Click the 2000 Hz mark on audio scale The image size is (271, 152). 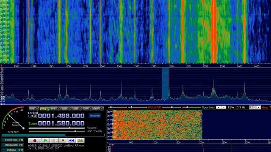pos(201,143)
